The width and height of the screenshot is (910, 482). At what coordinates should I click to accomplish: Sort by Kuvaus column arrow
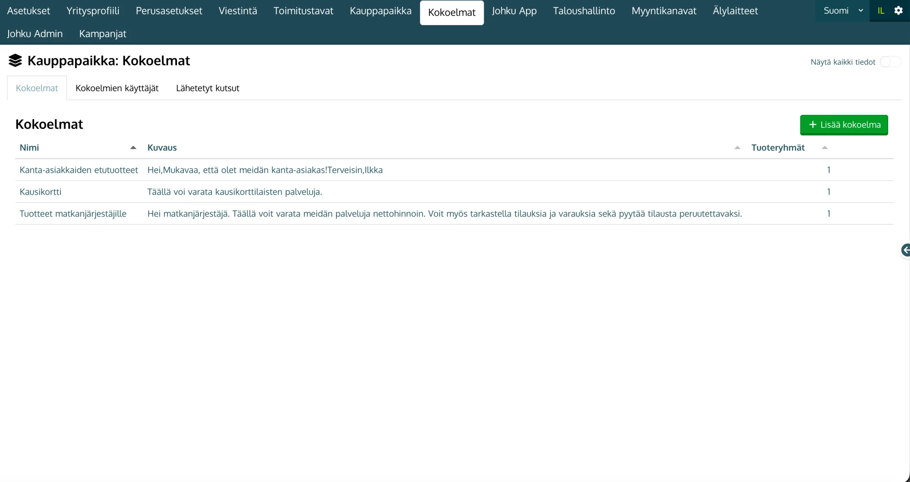click(737, 148)
